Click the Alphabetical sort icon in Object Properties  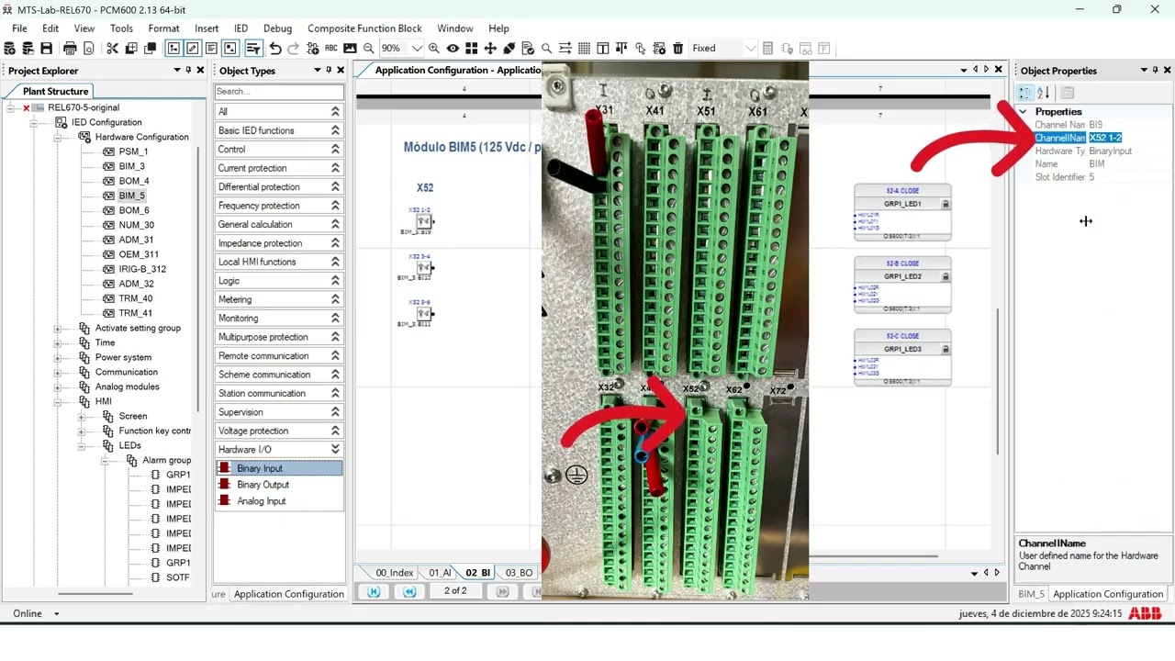1044,93
